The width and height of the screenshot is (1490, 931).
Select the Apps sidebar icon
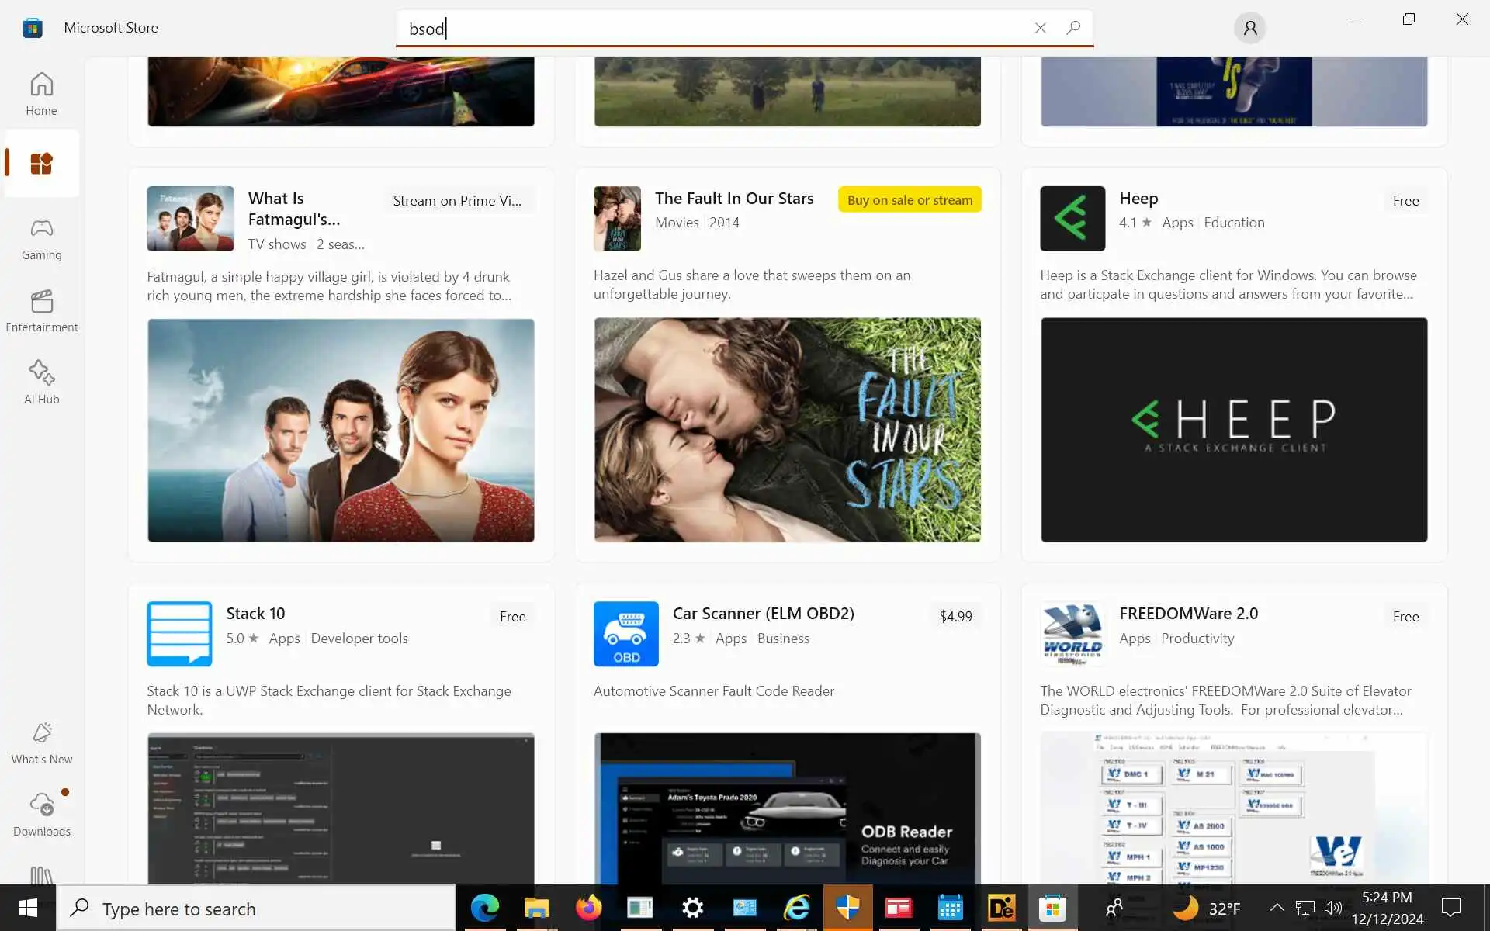(x=41, y=164)
